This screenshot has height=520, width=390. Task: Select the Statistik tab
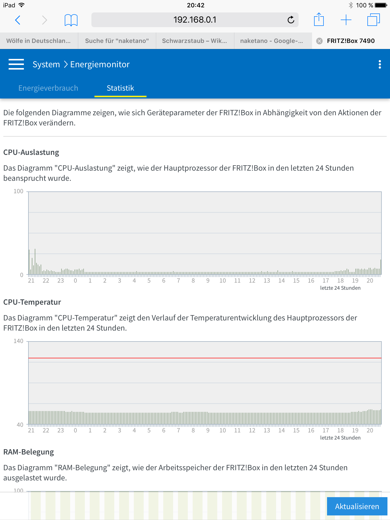120,88
